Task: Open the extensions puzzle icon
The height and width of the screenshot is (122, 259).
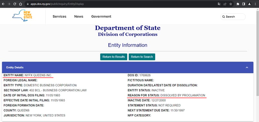Action: tap(238, 4)
